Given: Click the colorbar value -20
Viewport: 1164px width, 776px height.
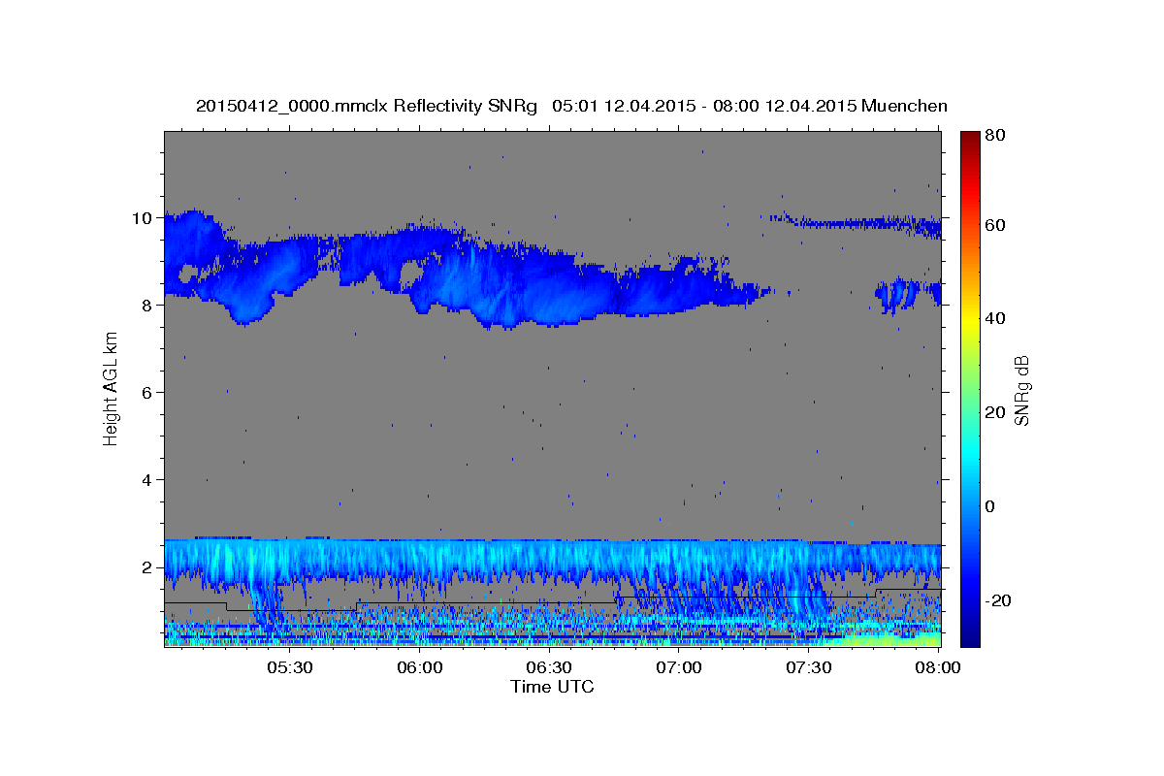Looking at the screenshot, I should 998,600.
